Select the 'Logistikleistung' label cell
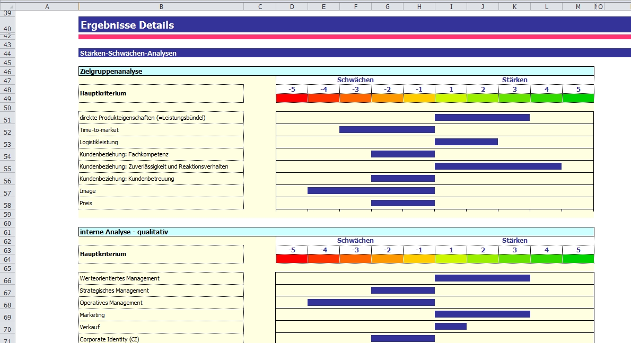 click(99, 142)
